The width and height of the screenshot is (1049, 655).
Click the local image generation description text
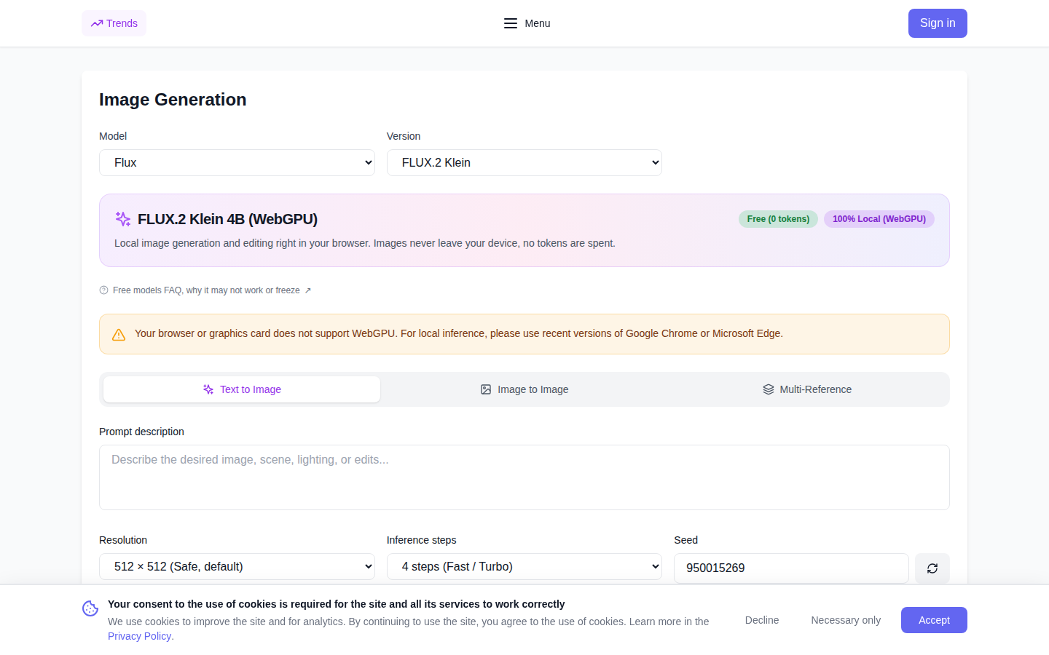pyautogui.click(x=365, y=243)
